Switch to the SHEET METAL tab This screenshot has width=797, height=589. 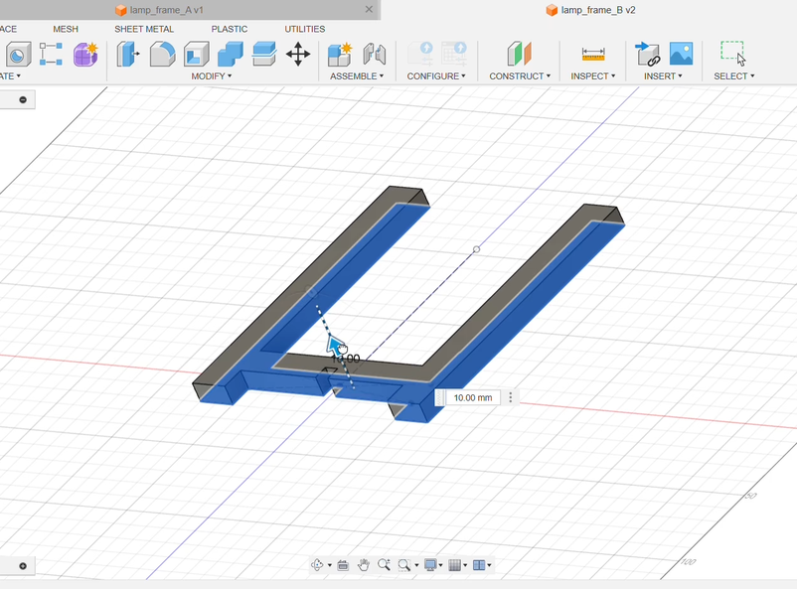click(x=144, y=29)
